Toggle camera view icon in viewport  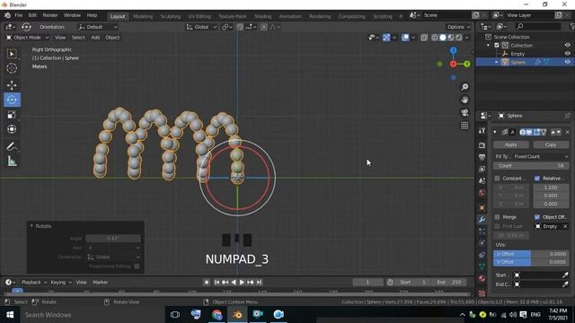coord(464,112)
